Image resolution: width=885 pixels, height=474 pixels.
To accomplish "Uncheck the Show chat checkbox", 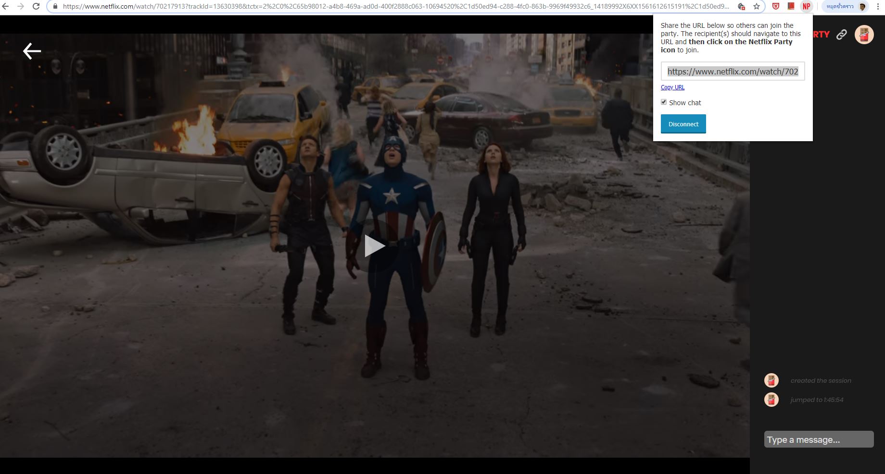I will [x=664, y=102].
